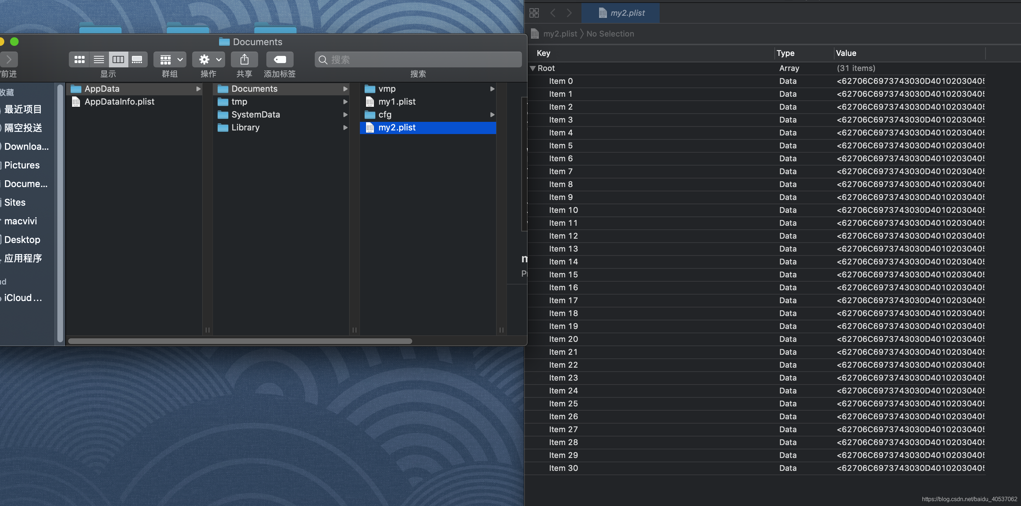Click the Finder sidebar vertical scrollbar
The image size is (1021, 506).
click(60, 213)
